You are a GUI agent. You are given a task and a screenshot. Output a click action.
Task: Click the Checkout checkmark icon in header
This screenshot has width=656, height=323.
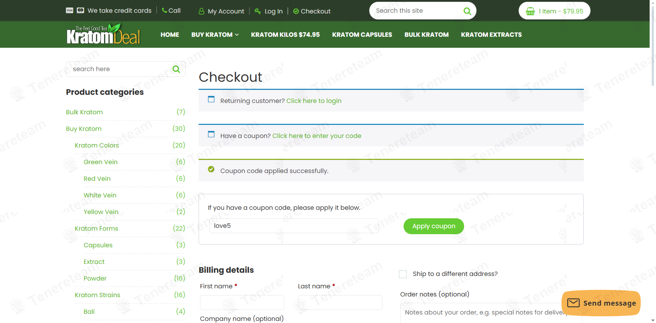296,11
